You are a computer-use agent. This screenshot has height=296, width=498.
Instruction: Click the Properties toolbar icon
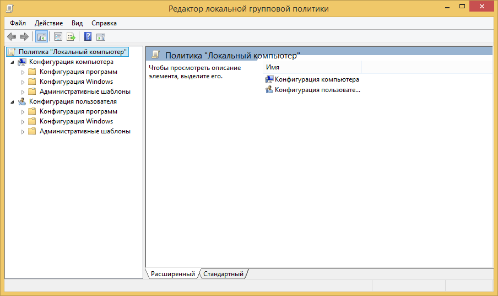pos(58,37)
